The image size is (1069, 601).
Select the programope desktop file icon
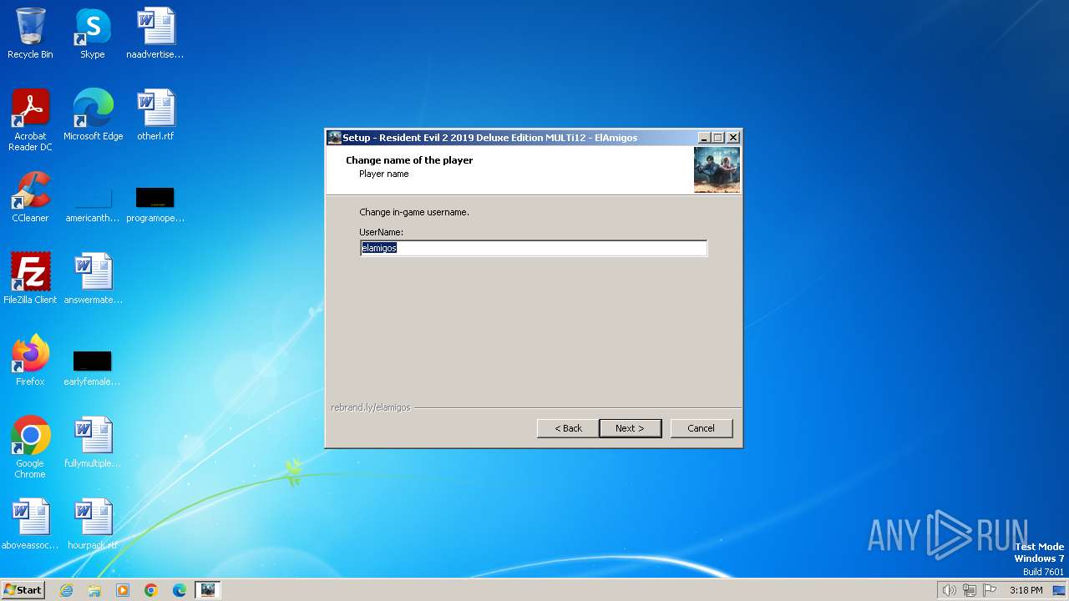click(x=155, y=205)
